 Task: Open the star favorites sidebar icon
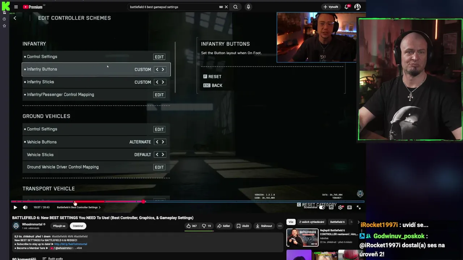point(4,26)
